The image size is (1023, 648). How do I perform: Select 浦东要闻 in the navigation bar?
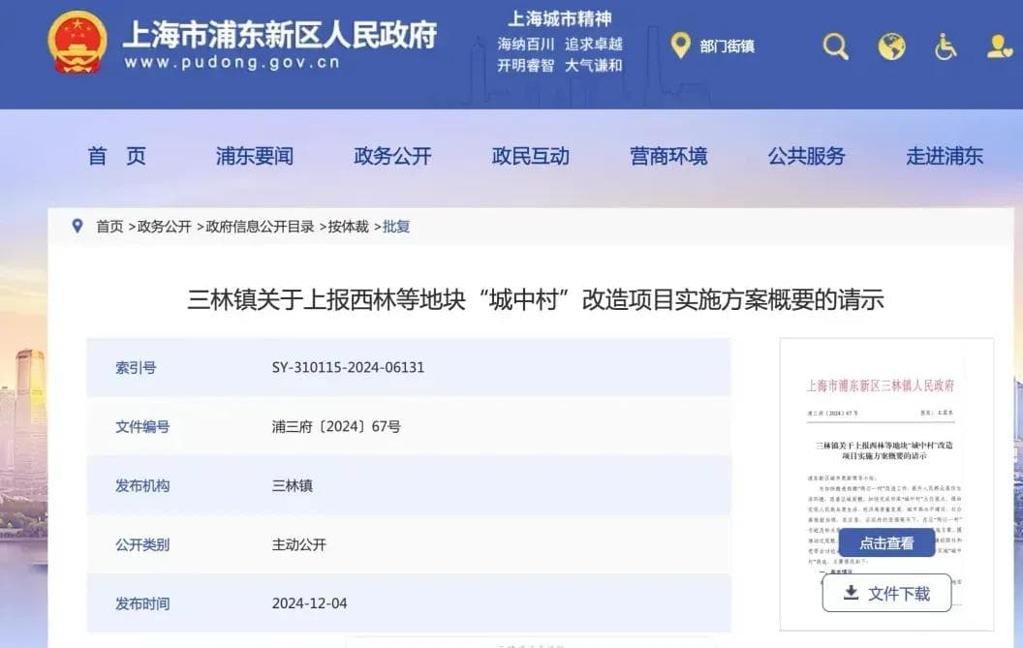tap(254, 156)
